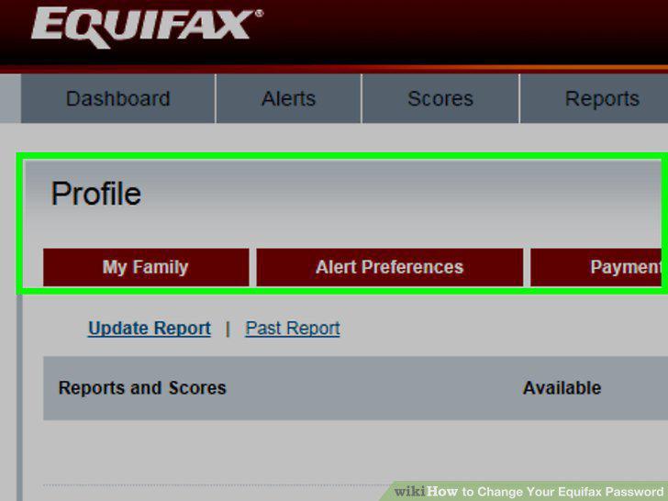Click the Available column header
This screenshot has width=668, height=501.
click(x=562, y=388)
